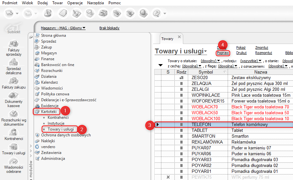Click the forward navigation arrow toolbar icon

pyautogui.click(x=28, y=13)
